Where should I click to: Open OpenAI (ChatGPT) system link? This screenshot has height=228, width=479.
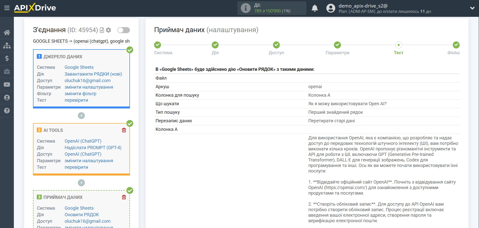[x=83, y=141]
